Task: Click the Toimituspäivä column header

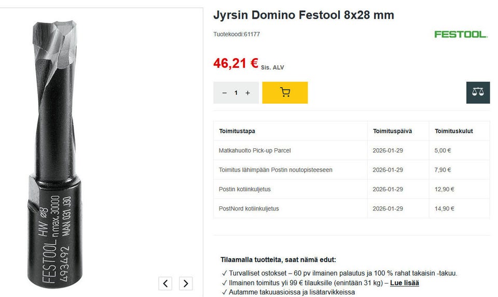Action: [392, 131]
